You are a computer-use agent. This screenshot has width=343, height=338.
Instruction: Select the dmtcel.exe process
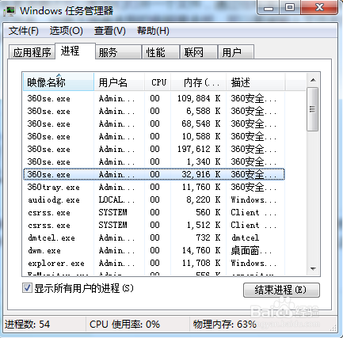(154, 237)
